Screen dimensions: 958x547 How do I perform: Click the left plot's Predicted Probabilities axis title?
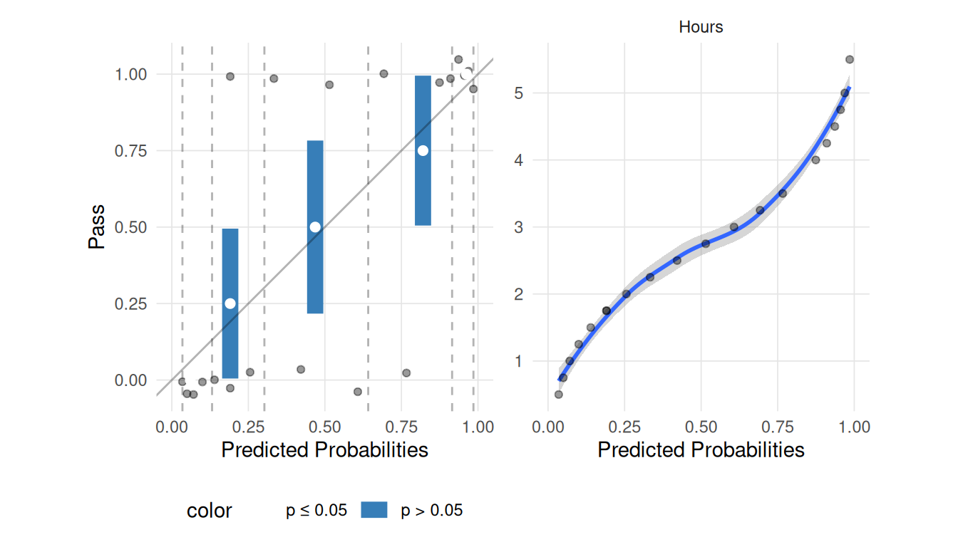[x=325, y=450]
